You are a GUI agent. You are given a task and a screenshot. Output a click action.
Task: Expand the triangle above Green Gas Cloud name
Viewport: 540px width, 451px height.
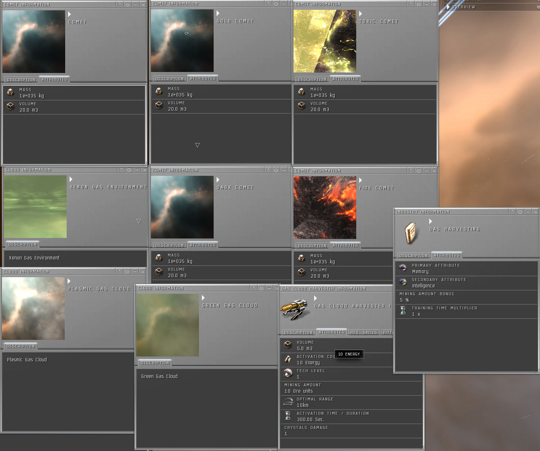[x=203, y=297]
